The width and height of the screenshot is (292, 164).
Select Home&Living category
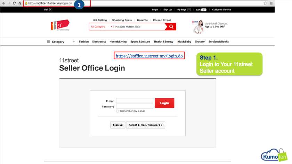click(x=118, y=41)
